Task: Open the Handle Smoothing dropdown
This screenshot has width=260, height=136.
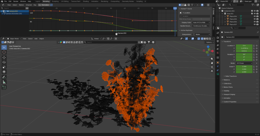Action: [x=201, y=26]
